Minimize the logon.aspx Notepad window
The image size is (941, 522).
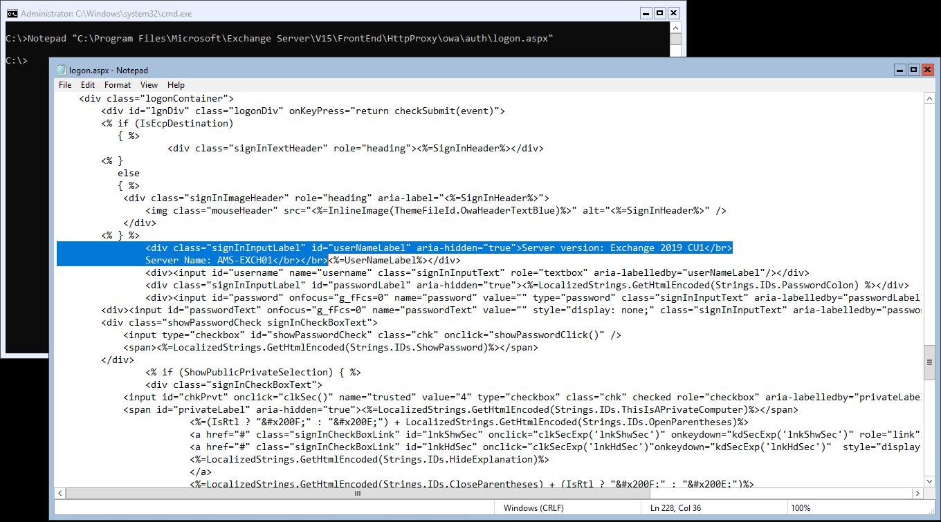(899, 70)
